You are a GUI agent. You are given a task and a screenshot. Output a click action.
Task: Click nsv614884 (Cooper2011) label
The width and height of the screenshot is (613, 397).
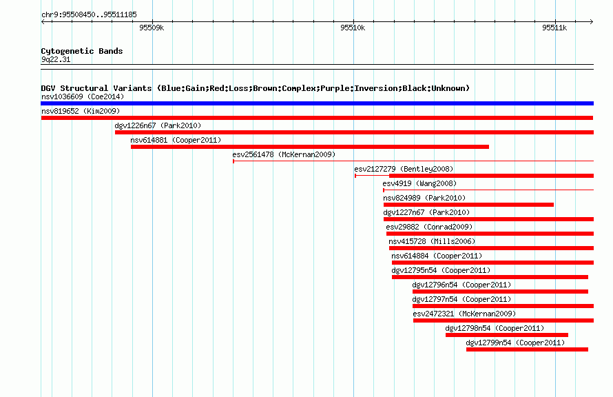click(x=437, y=256)
